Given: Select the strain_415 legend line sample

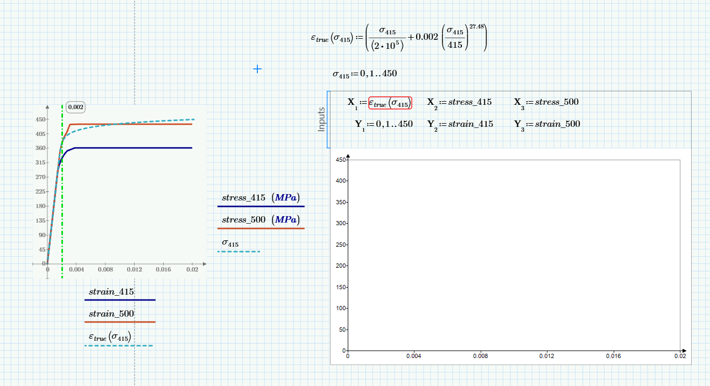Looking at the screenshot, I should coord(119,301).
